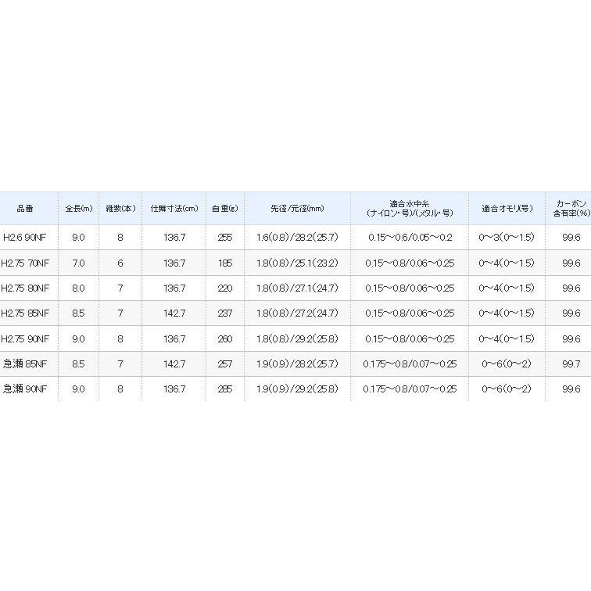Select the H2.75 70NF model name
The image size is (591, 591).
[x=25, y=263]
